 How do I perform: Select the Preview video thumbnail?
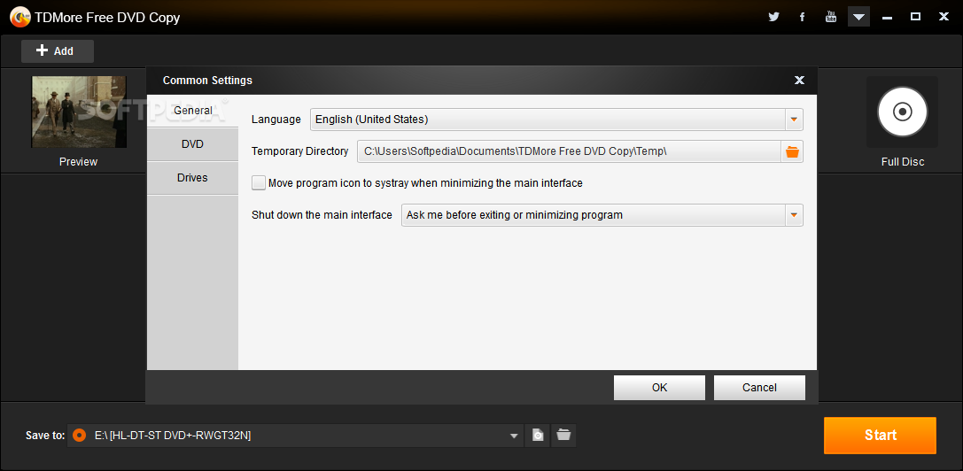click(79, 112)
